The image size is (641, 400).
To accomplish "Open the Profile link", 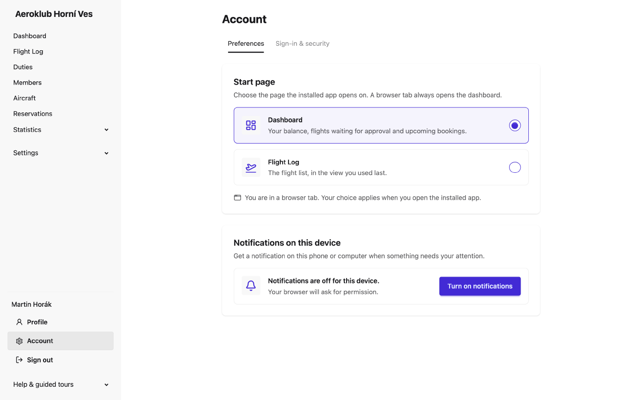I will 60,322.
